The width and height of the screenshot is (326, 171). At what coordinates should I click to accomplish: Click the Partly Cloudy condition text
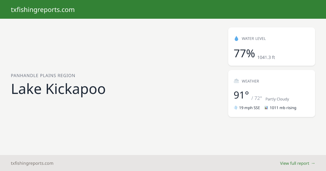pos(277,99)
